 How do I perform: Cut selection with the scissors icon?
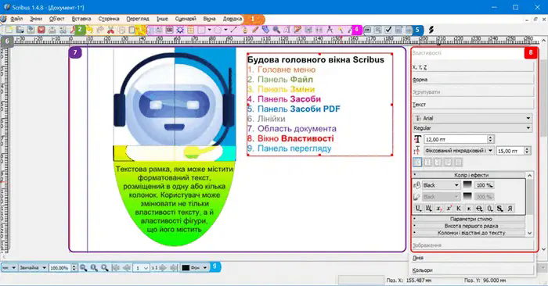(x=111, y=30)
